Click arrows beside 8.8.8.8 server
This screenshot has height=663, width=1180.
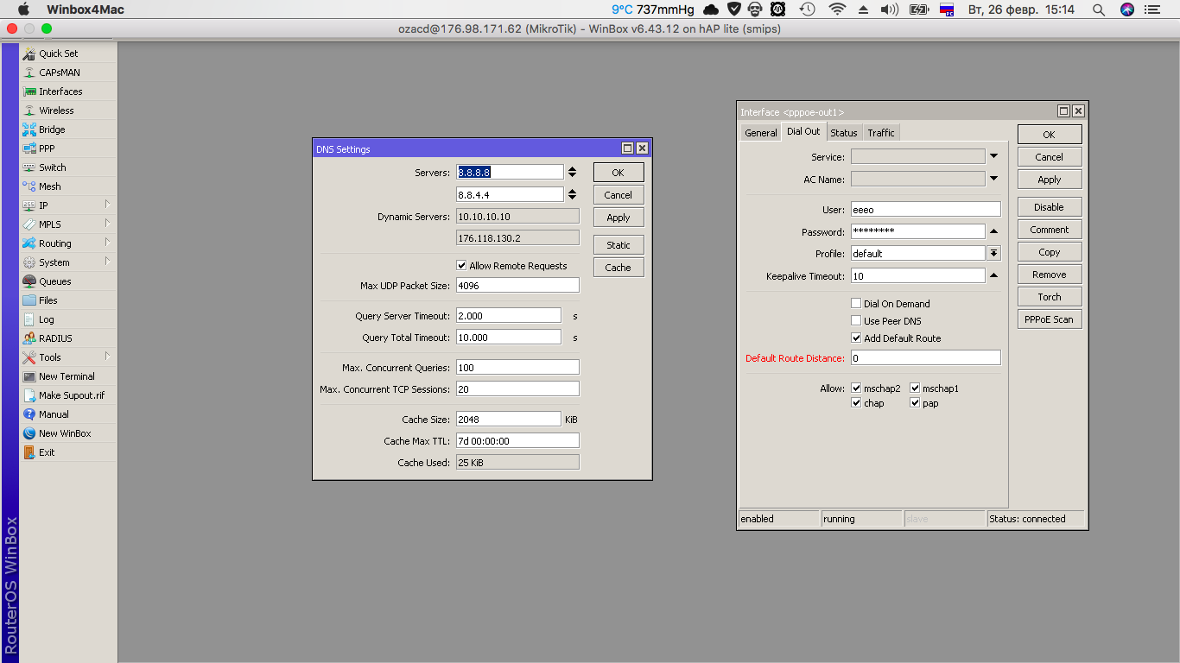tap(572, 173)
